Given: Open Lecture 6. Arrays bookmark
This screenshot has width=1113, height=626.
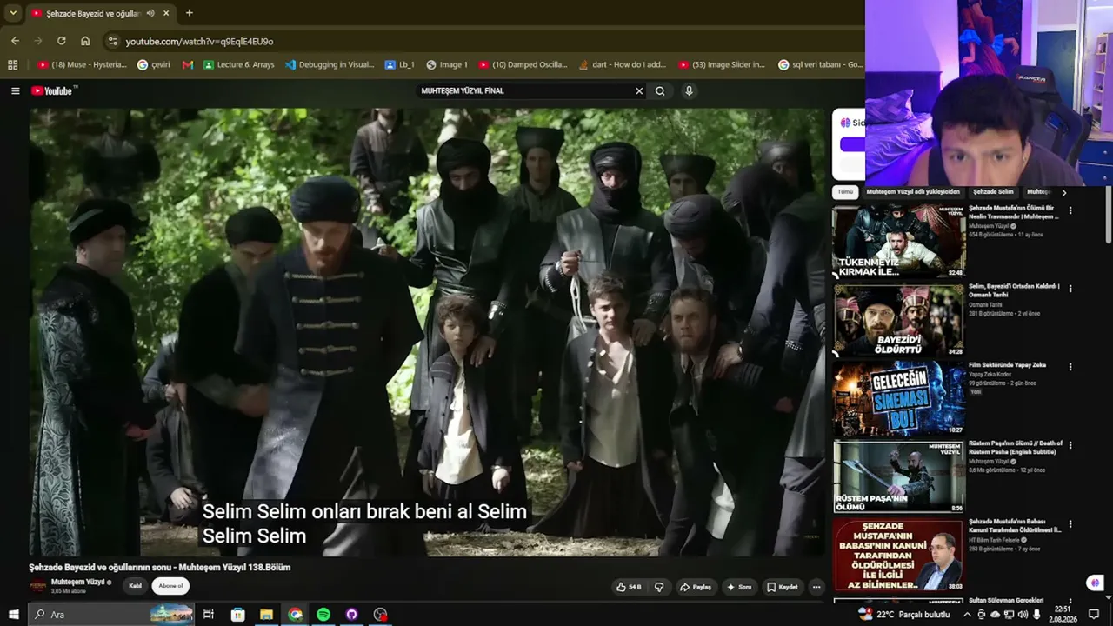Looking at the screenshot, I should point(239,64).
